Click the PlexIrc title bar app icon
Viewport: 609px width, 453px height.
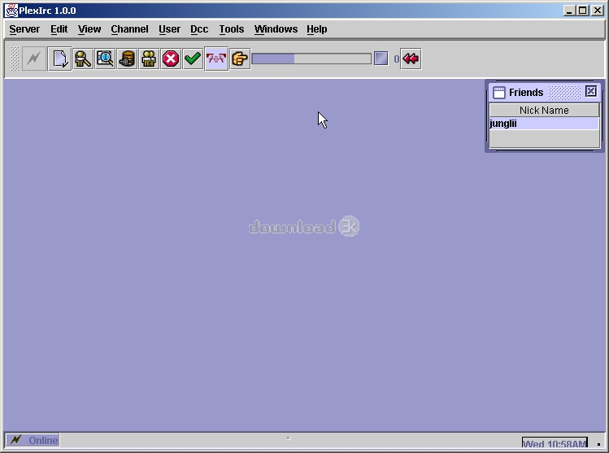[11, 11]
